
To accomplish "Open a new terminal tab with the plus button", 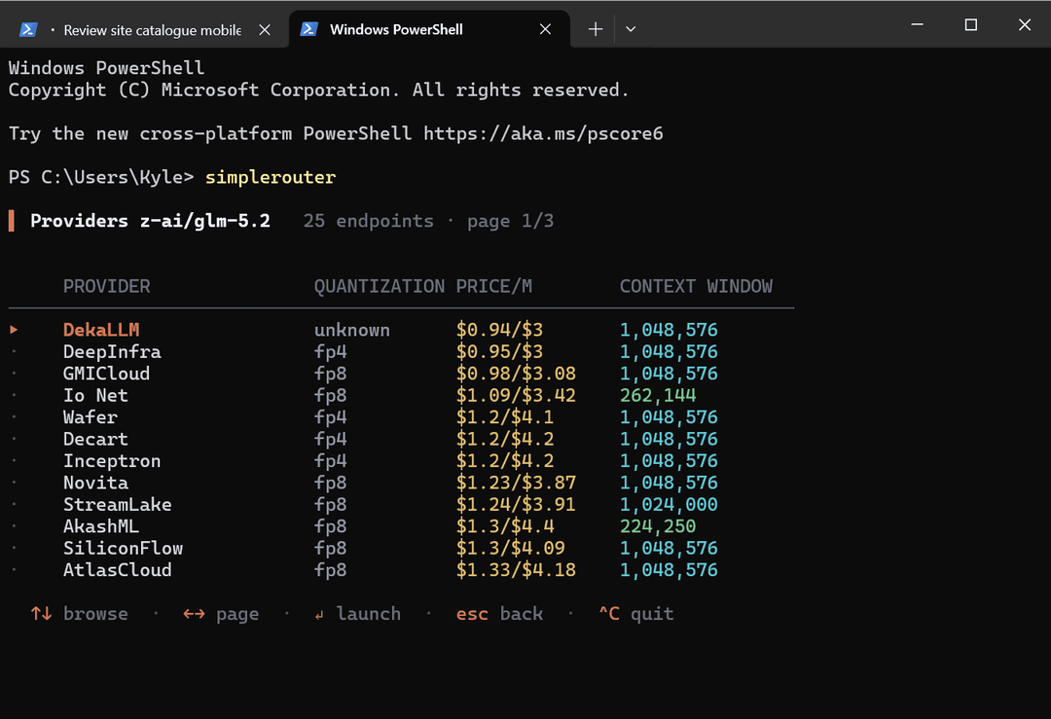I will [596, 29].
